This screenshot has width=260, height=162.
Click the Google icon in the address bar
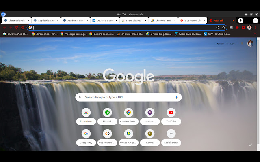click(30, 28)
